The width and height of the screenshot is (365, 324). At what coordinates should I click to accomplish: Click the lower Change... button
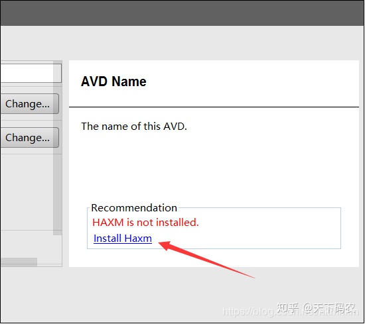pos(29,138)
